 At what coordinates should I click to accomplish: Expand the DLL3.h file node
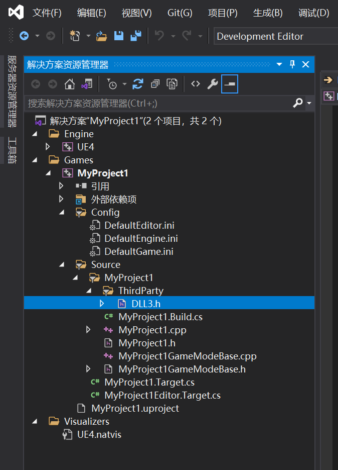101,304
